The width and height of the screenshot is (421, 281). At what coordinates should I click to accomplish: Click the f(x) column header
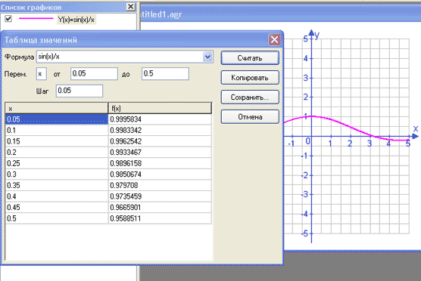pyautogui.click(x=160, y=108)
